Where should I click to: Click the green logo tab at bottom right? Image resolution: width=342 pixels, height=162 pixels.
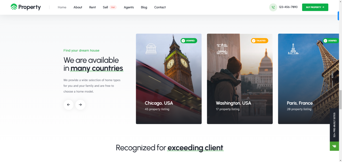click(x=334, y=146)
